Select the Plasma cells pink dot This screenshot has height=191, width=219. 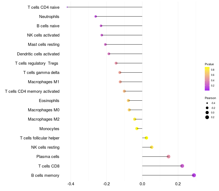coord(169,157)
